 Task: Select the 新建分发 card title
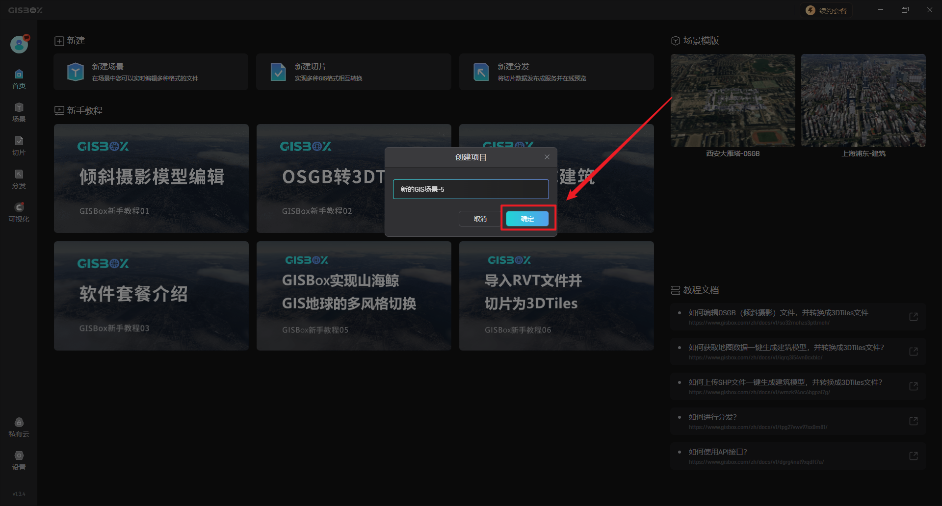(514, 66)
